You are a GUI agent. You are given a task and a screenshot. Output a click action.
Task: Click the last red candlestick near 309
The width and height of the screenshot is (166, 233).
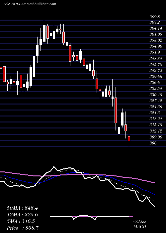(x=129, y=138)
